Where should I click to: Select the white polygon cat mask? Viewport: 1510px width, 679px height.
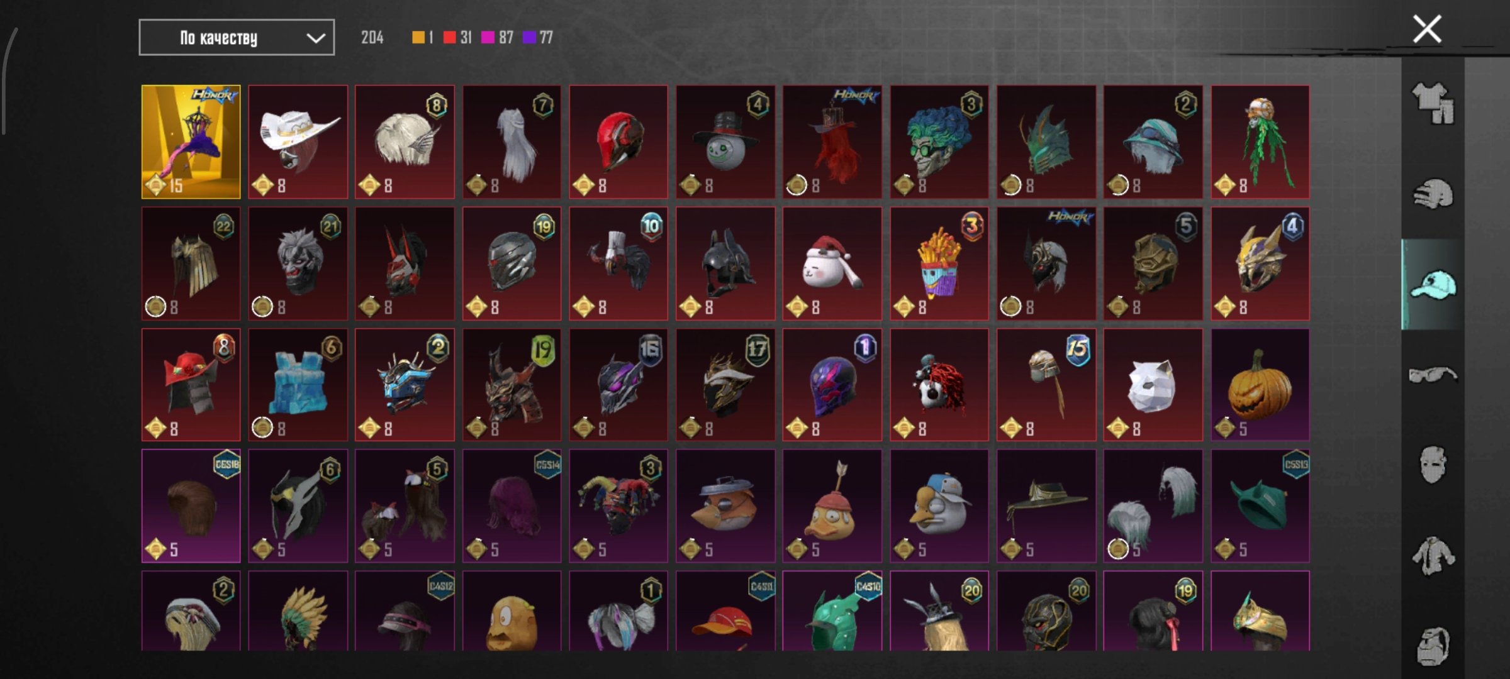tap(1153, 385)
